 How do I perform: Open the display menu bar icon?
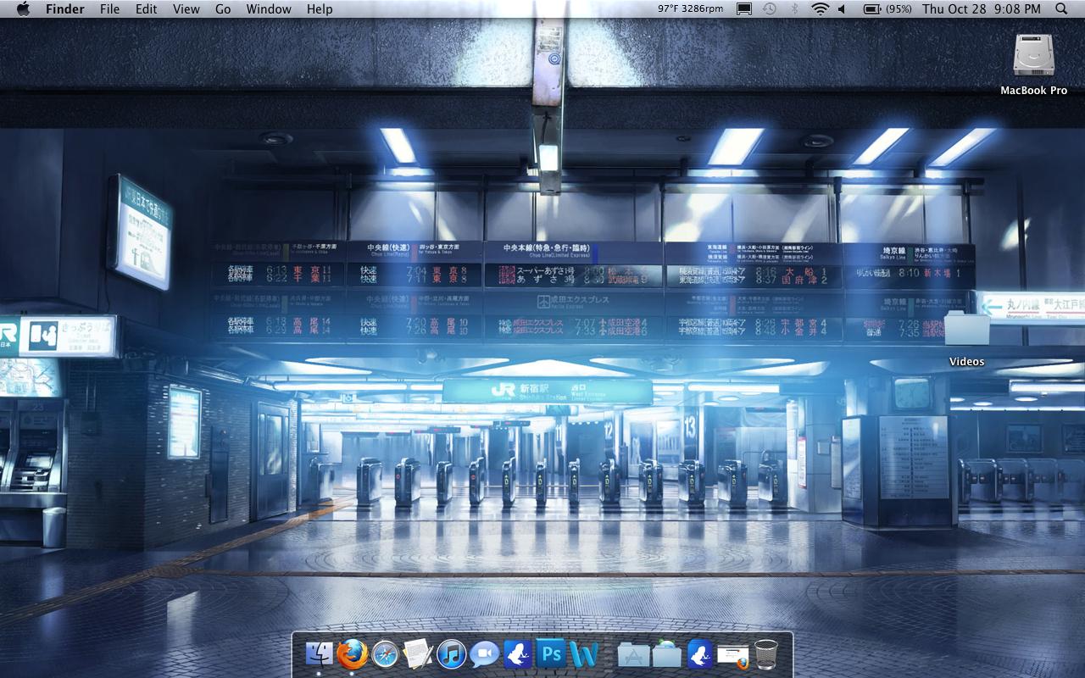point(744,8)
